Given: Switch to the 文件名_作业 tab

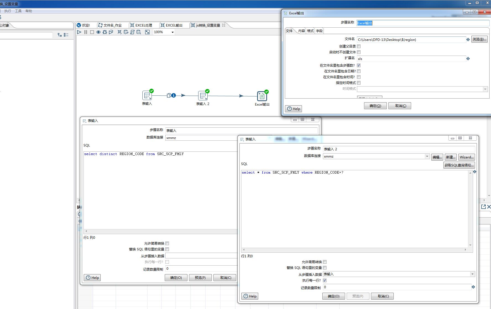Looking at the screenshot, I should tap(110, 25).
